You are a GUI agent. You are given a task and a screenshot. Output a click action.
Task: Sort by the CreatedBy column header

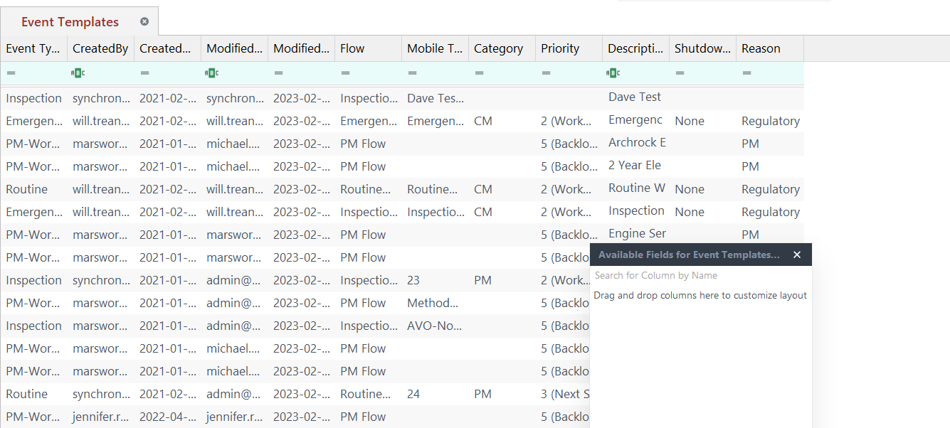100,48
